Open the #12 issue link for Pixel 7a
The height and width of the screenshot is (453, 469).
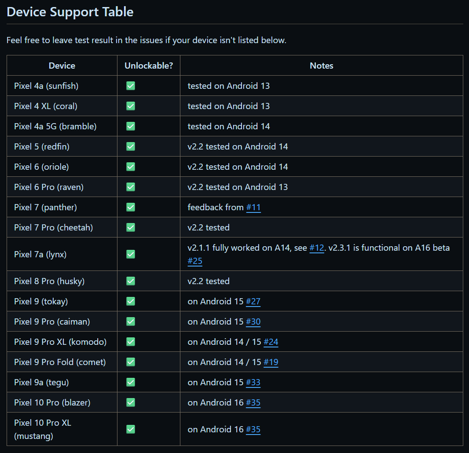point(317,248)
